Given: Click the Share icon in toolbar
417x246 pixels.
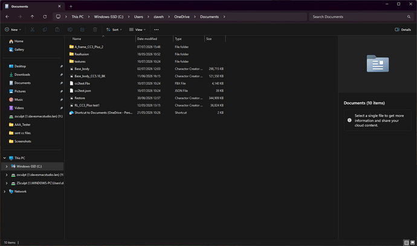Looking at the screenshot, I should click(x=82, y=30).
